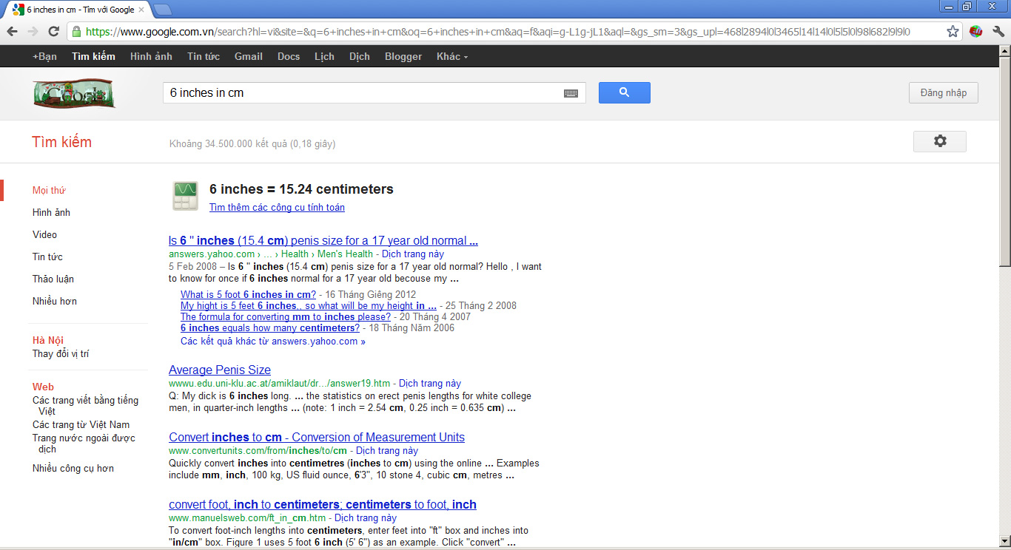Screen dimensions: 1011x550
Task: Select Thảo luận in the left sidebar
Action: tap(53, 279)
